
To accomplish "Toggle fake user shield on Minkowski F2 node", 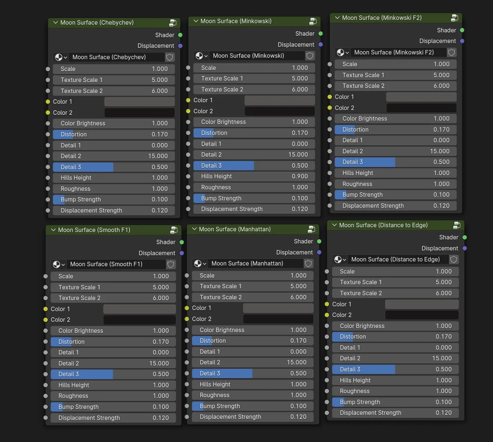I will (x=451, y=52).
